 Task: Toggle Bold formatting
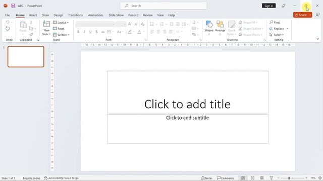[x=78, y=32]
